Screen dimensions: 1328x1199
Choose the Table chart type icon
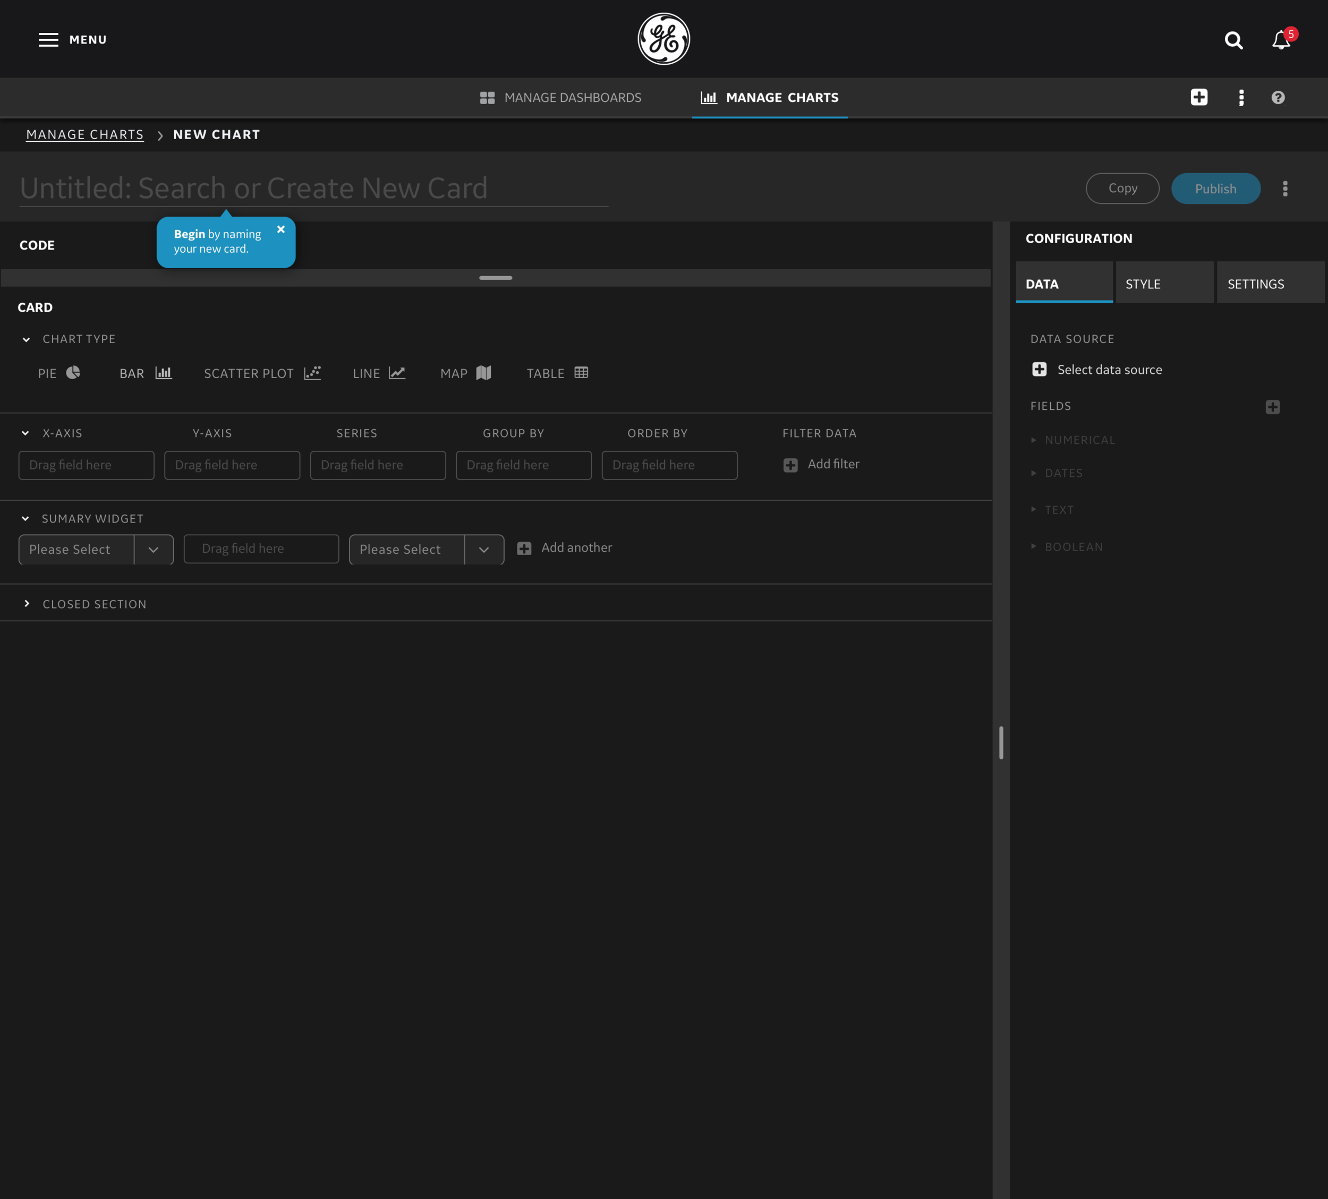click(581, 373)
